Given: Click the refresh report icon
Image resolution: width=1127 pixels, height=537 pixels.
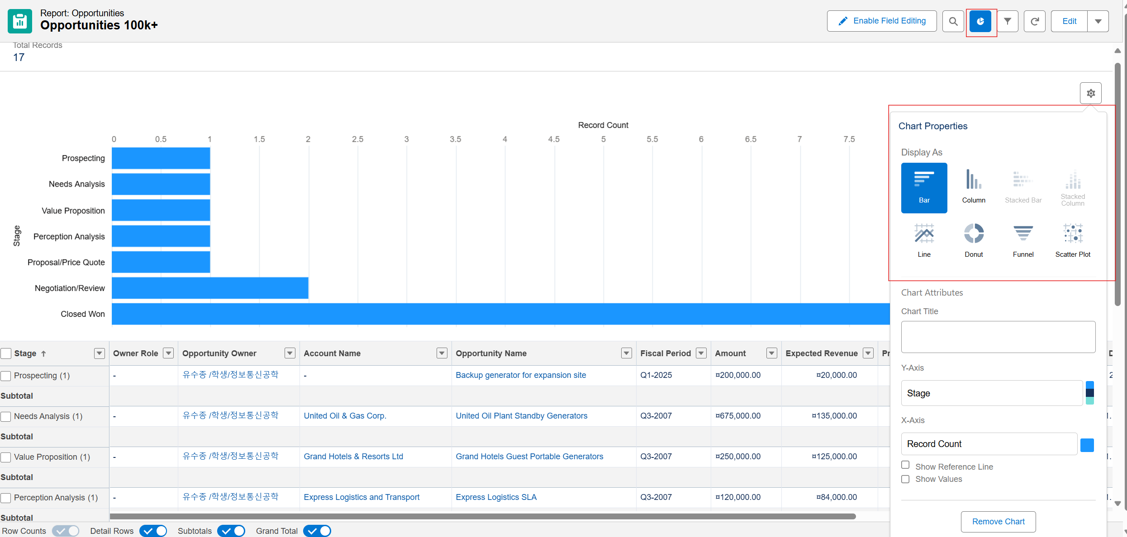Looking at the screenshot, I should point(1035,21).
